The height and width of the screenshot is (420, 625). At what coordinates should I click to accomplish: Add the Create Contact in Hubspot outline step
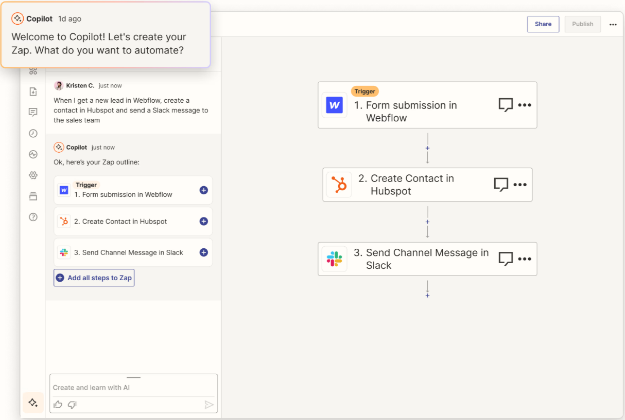coord(204,222)
